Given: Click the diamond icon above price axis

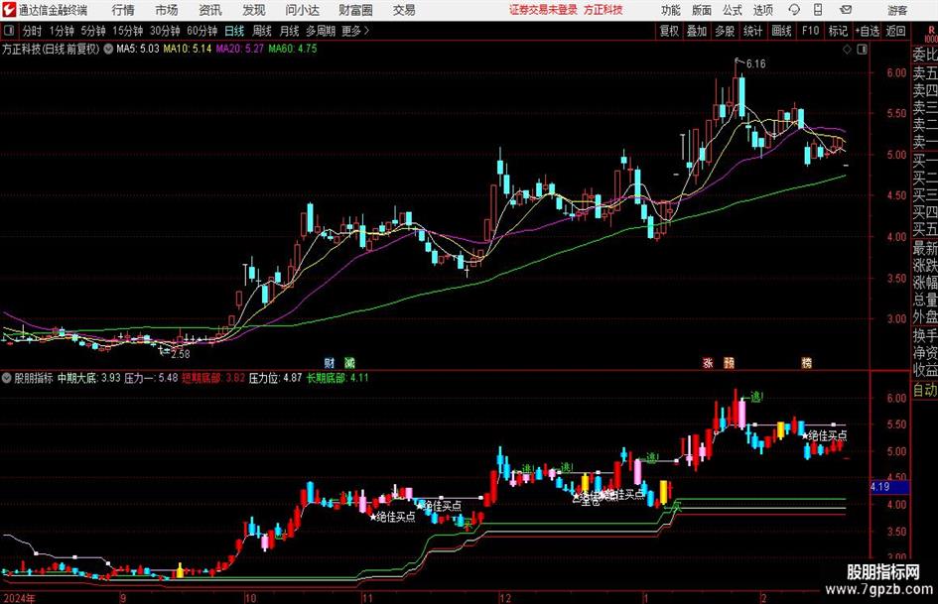Looking at the screenshot, I should click(847, 50).
